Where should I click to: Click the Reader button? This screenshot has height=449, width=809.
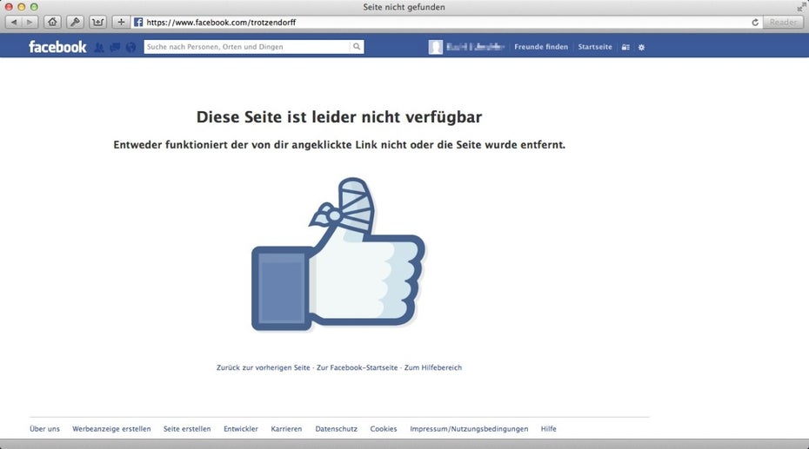pyautogui.click(x=783, y=22)
